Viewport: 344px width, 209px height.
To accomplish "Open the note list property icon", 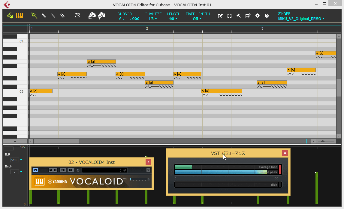I will 248,16.
